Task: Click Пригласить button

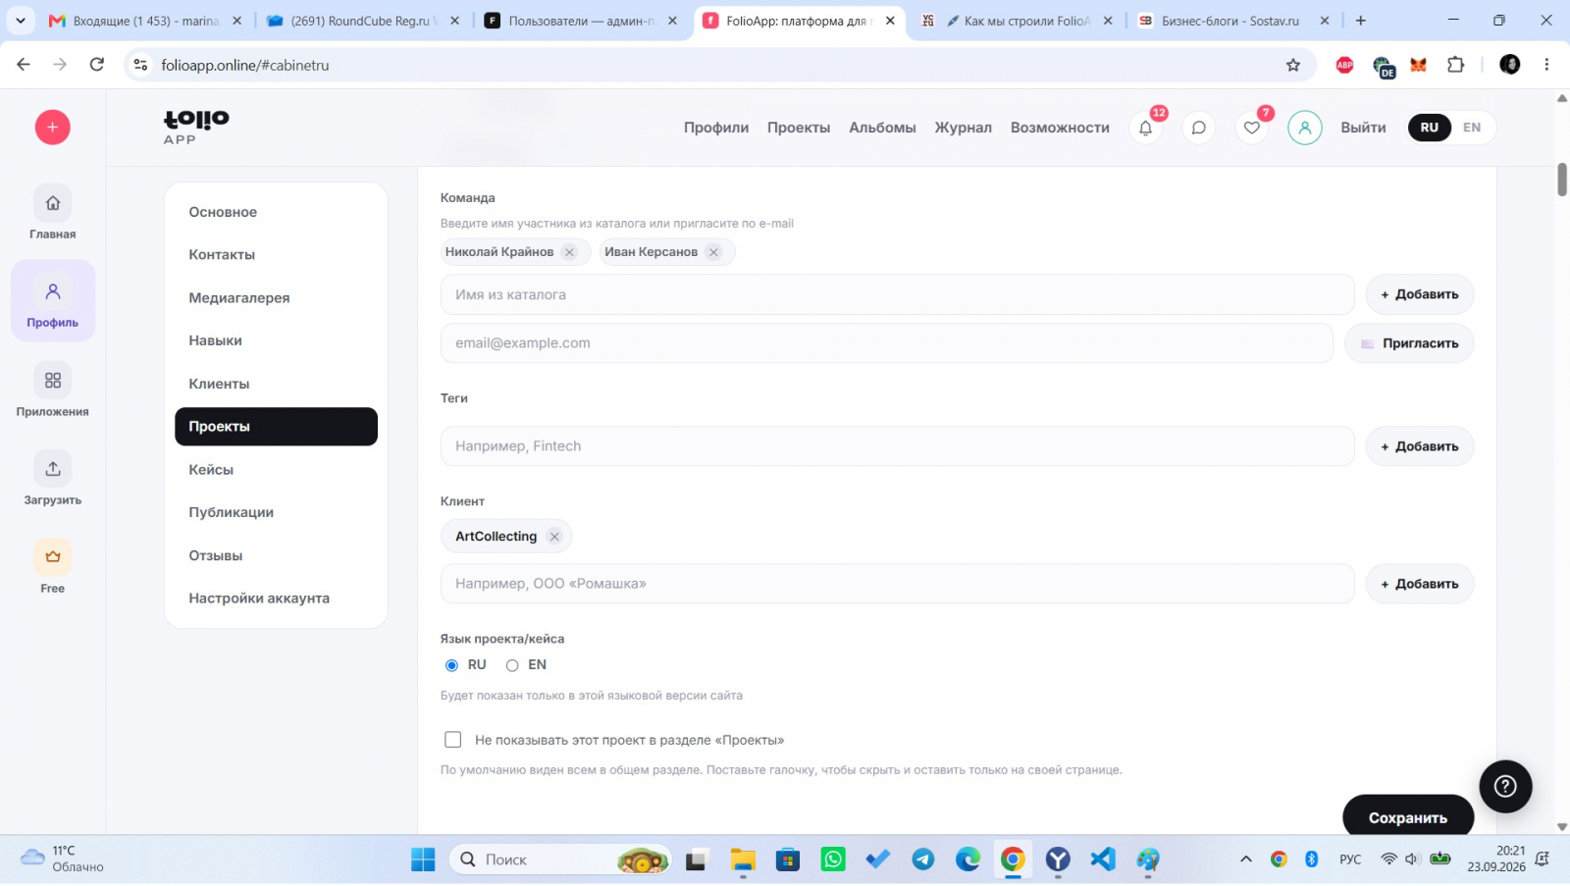Action: pos(1409,343)
